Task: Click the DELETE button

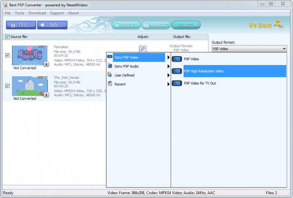Action: [x=126, y=25]
